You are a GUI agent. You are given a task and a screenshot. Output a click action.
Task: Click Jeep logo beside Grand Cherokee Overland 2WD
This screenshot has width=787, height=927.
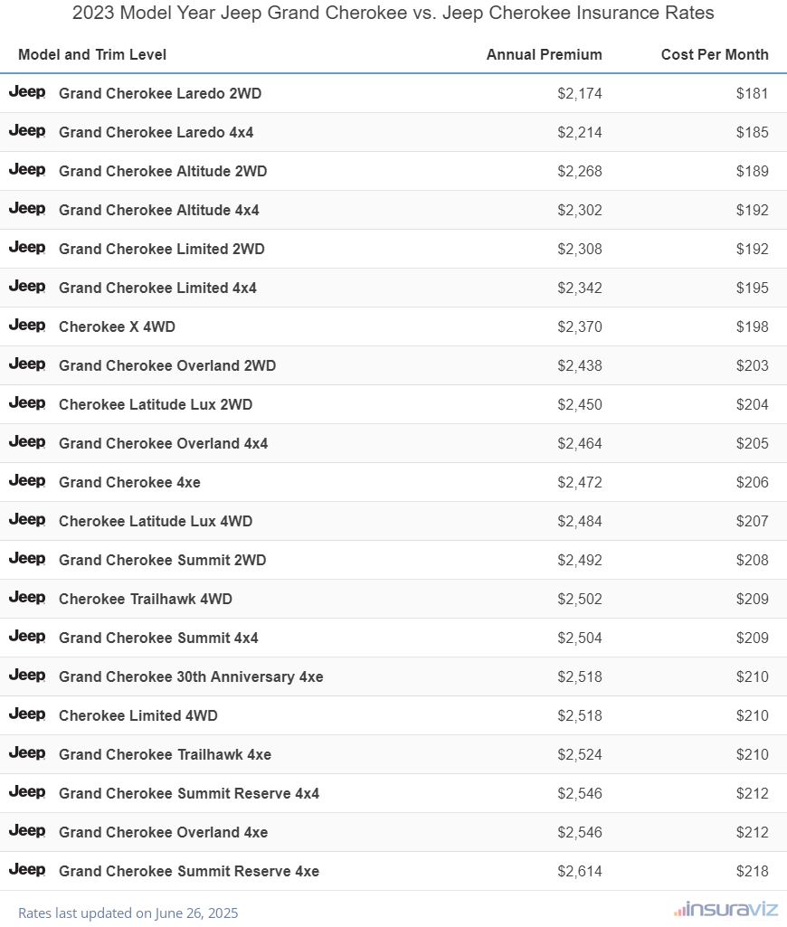(27, 364)
